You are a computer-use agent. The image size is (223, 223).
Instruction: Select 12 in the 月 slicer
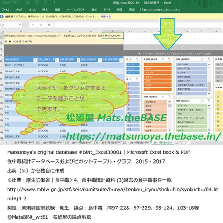[x=133, y=129]
